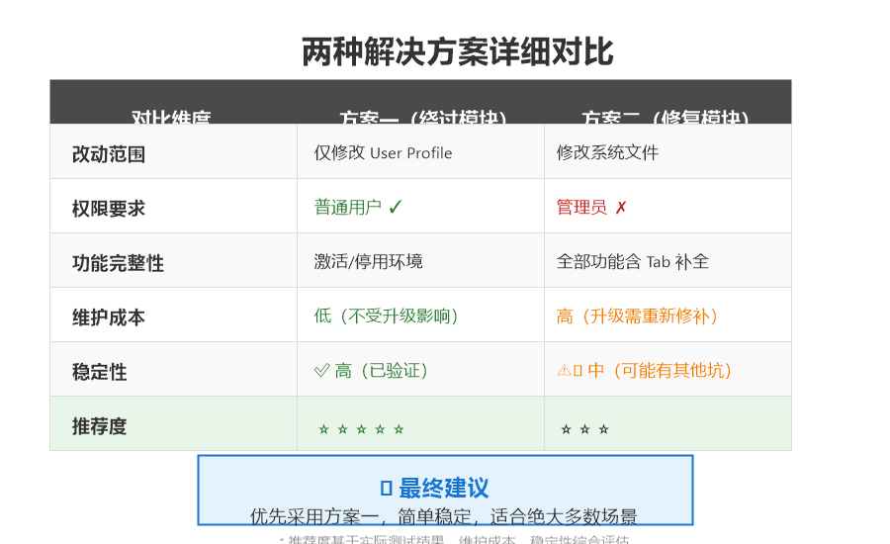Click the warning triangle icon in 稳定性 row
Image resolution: width=890 pixels, height=544 pixels.
coord(564,371)
